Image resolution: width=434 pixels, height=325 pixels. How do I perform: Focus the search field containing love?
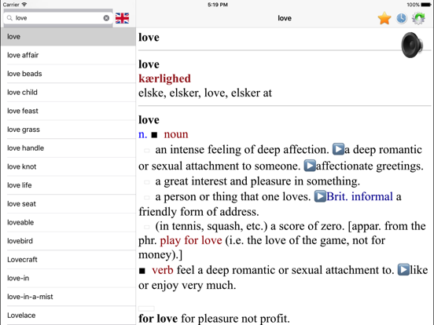pyautogui.click(x=58, y=18)
